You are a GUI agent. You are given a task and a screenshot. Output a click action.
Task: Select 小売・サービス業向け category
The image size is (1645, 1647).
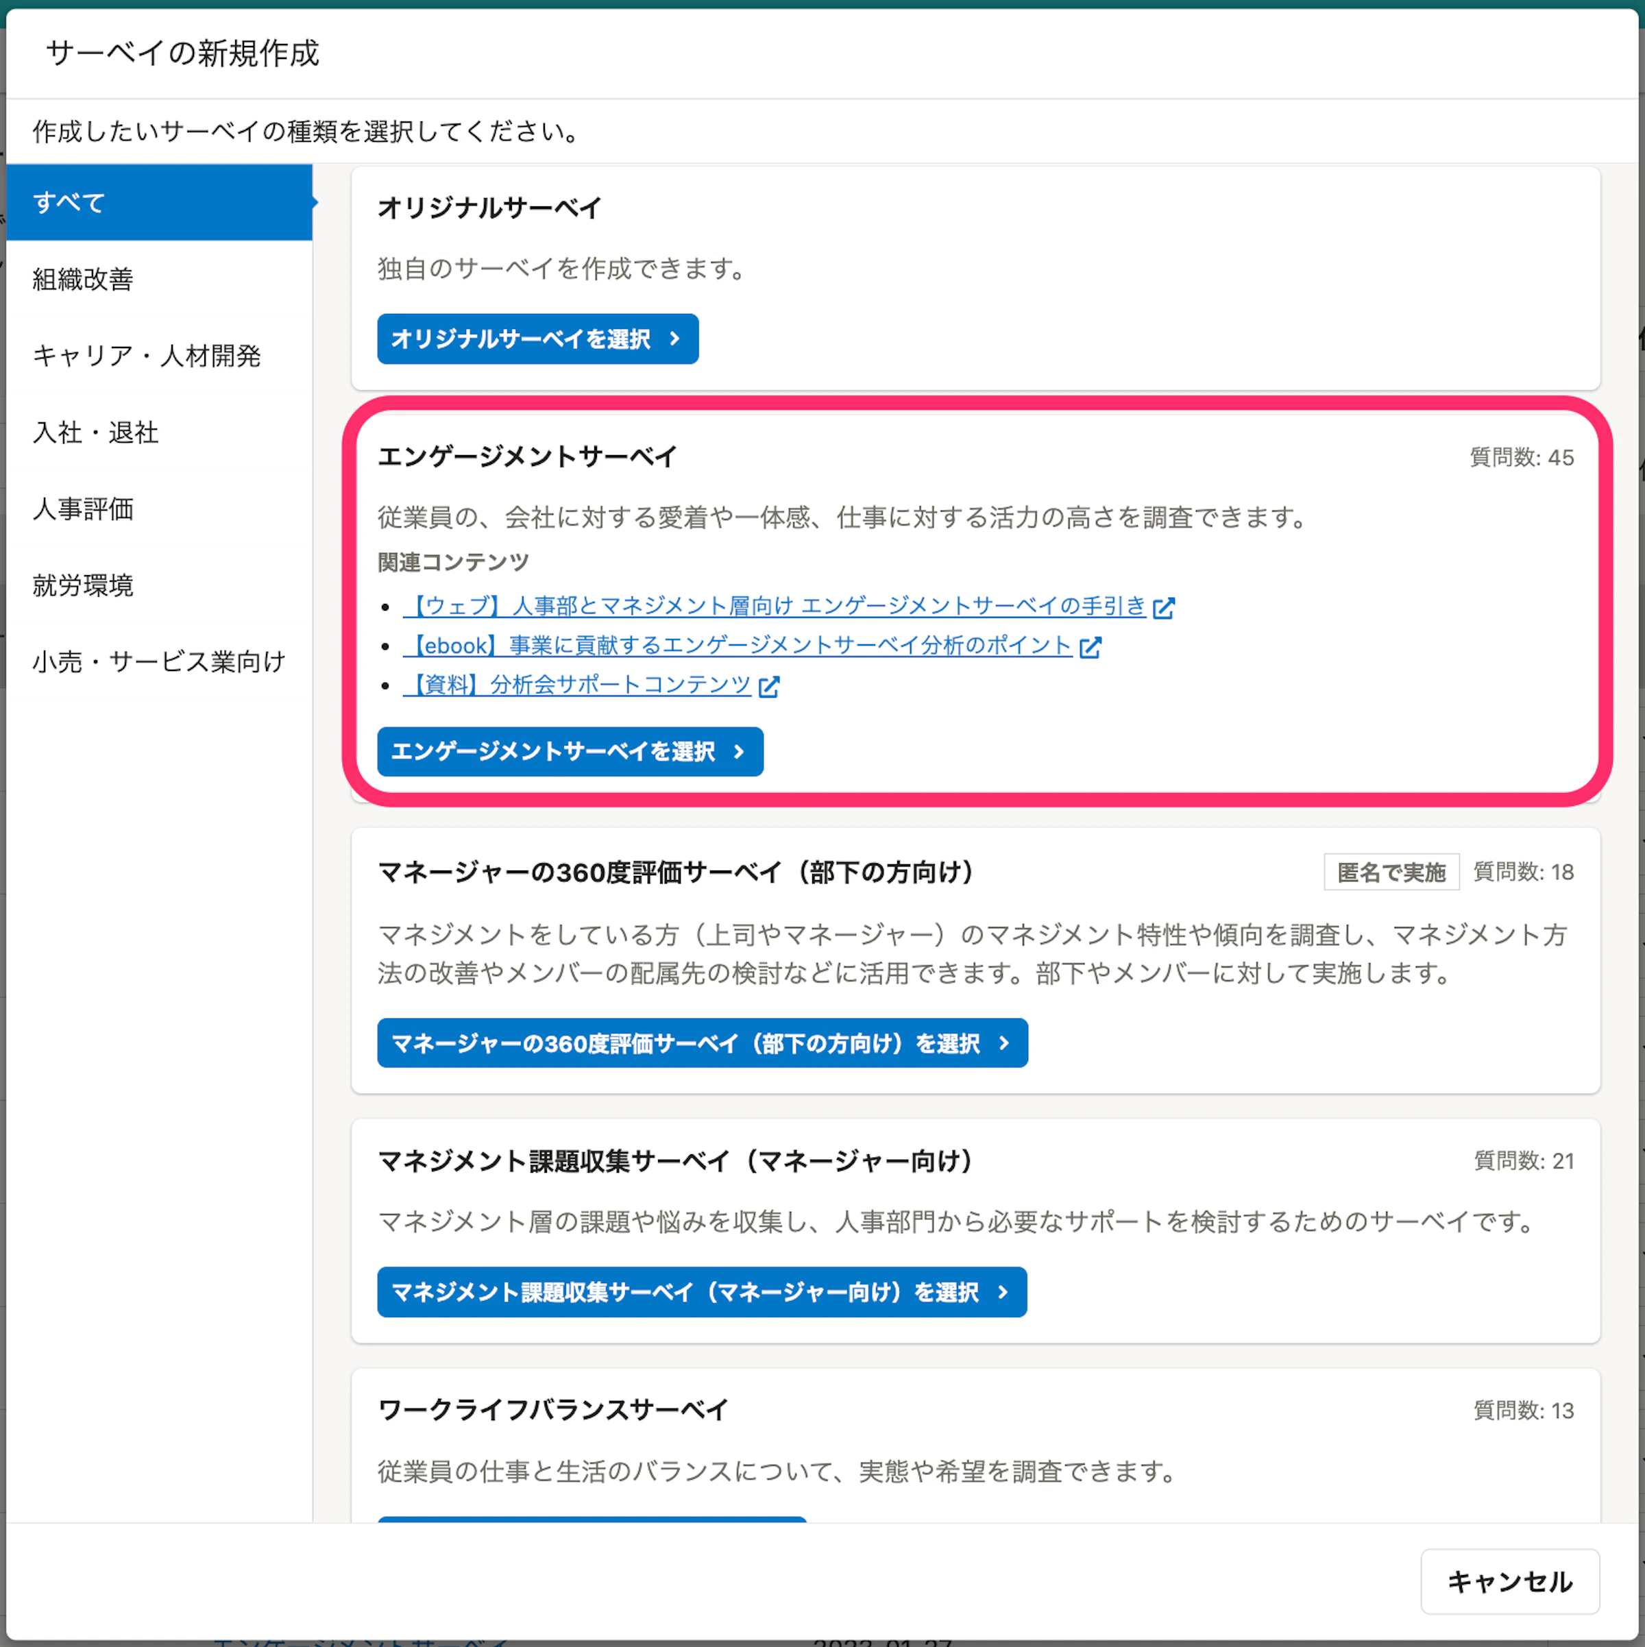pos(160,661)
